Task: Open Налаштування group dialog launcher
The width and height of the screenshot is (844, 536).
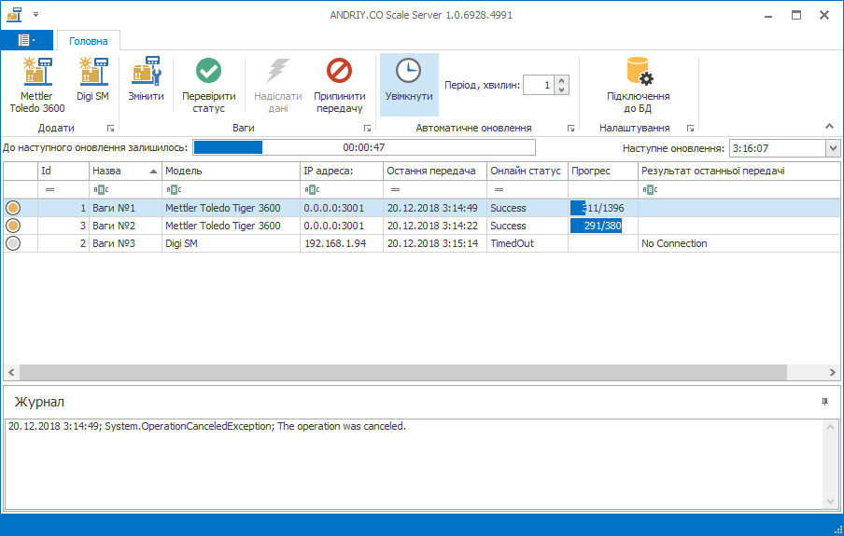Action: [x=690, y=128]
